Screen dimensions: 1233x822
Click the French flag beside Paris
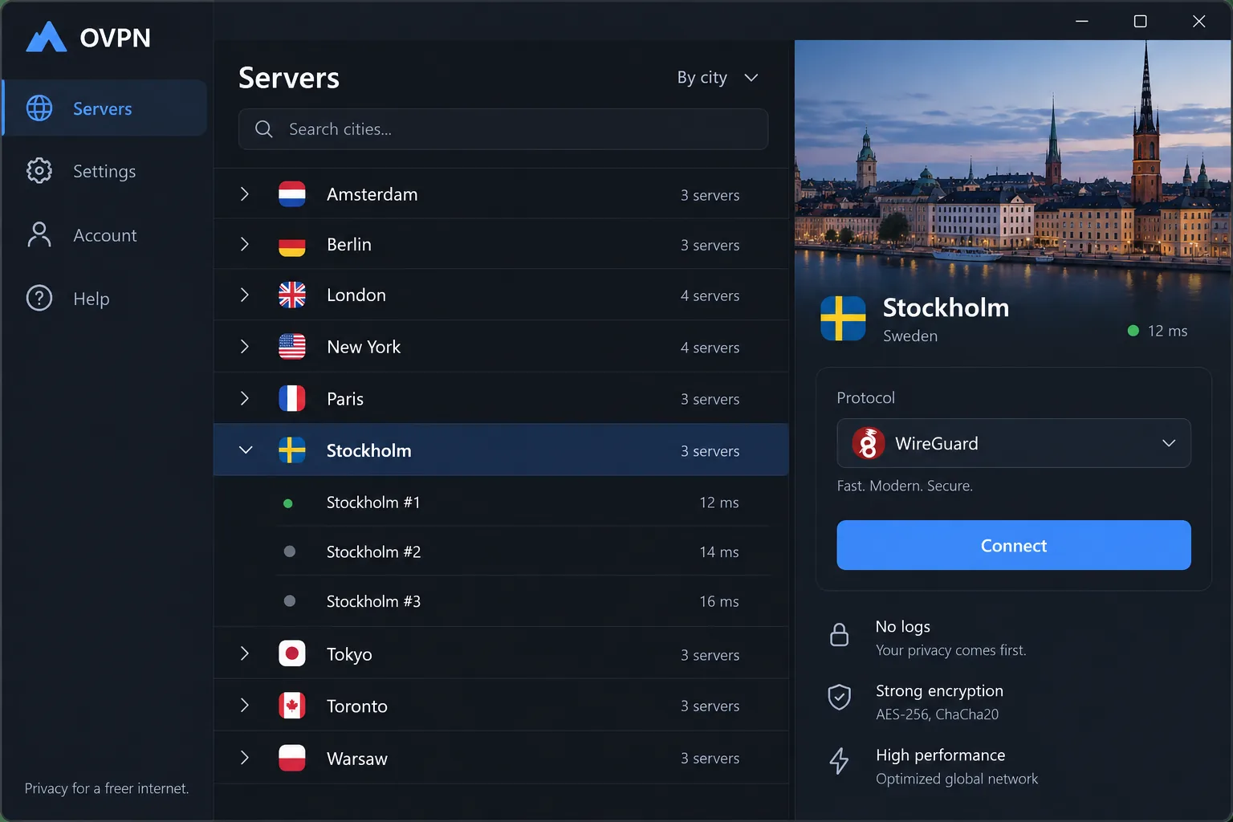pos(292,398)
